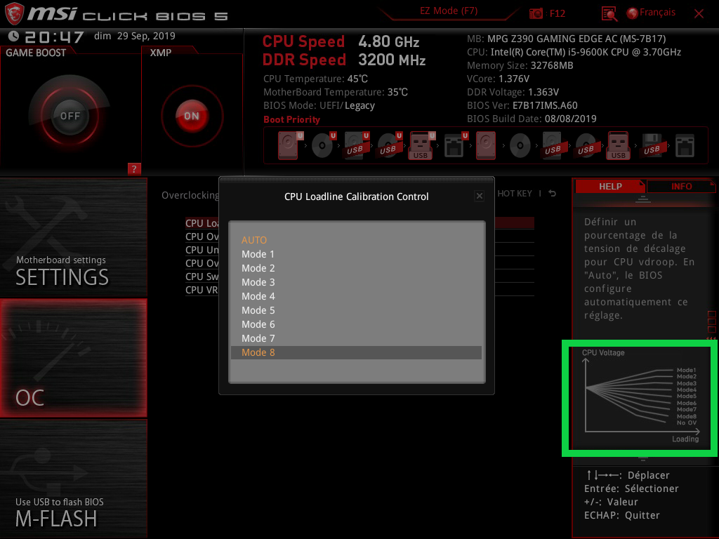
Task: Click the VCore 1.376V reading
Action: tap(498, 79)
